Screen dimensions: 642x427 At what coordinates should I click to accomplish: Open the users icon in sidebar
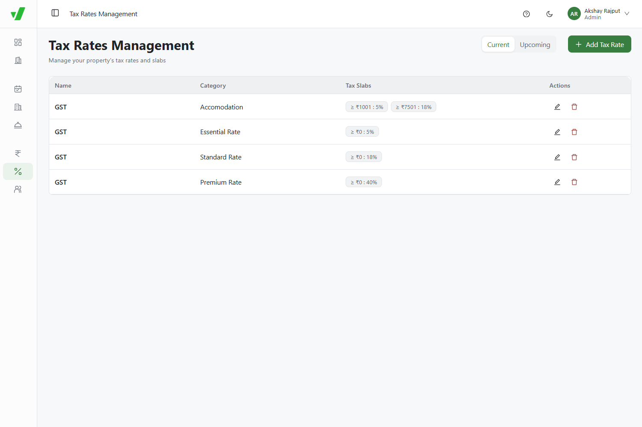(18, 189)
